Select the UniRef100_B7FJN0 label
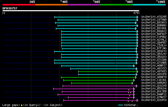The height and width of the screenshot is (107, 168). tap(154, 49)
